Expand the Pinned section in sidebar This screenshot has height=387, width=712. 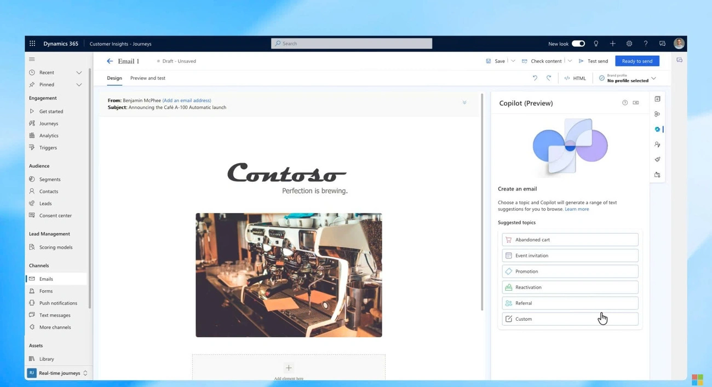[79, 85]
